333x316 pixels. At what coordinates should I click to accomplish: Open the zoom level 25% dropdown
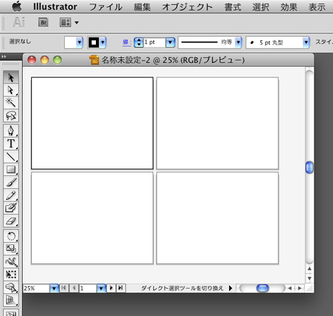tap(54, 288)
